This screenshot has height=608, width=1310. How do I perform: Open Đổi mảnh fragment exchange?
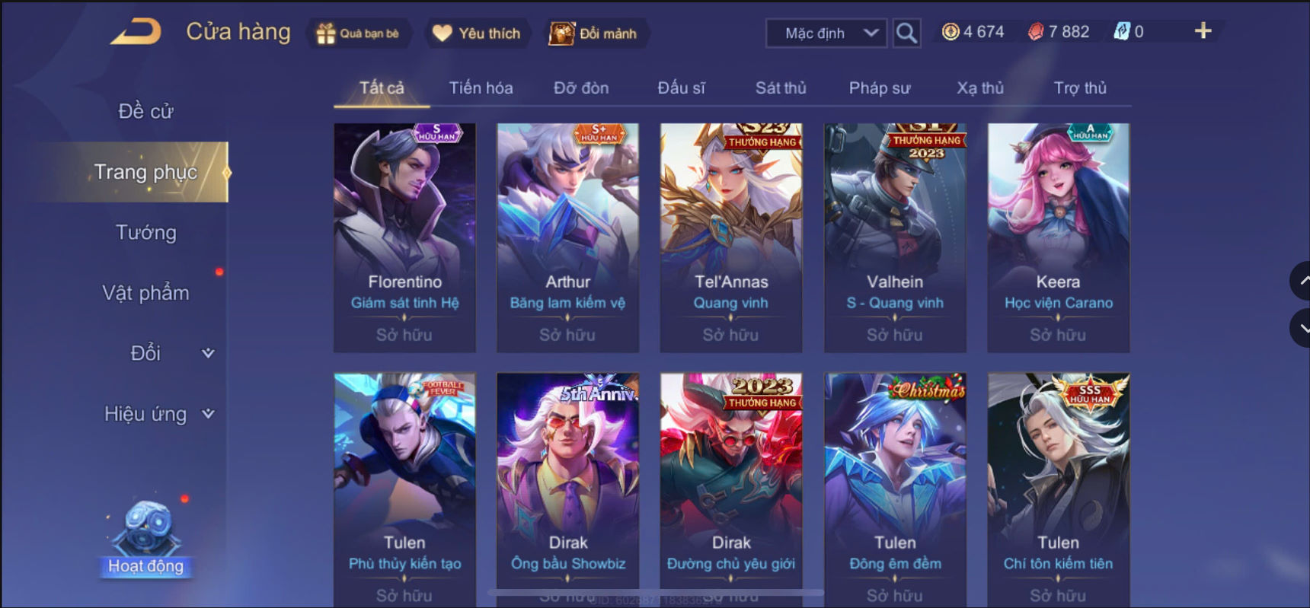pyautogui.click(x=593, y=33)
